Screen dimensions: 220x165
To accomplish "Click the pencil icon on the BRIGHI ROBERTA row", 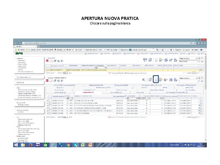I will point(200,70).
